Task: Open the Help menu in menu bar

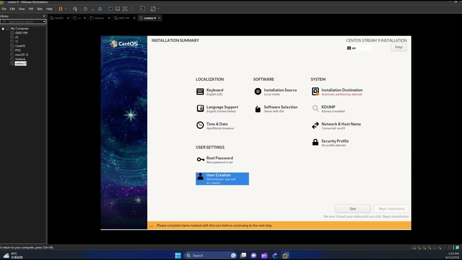Action: point(49,9)
